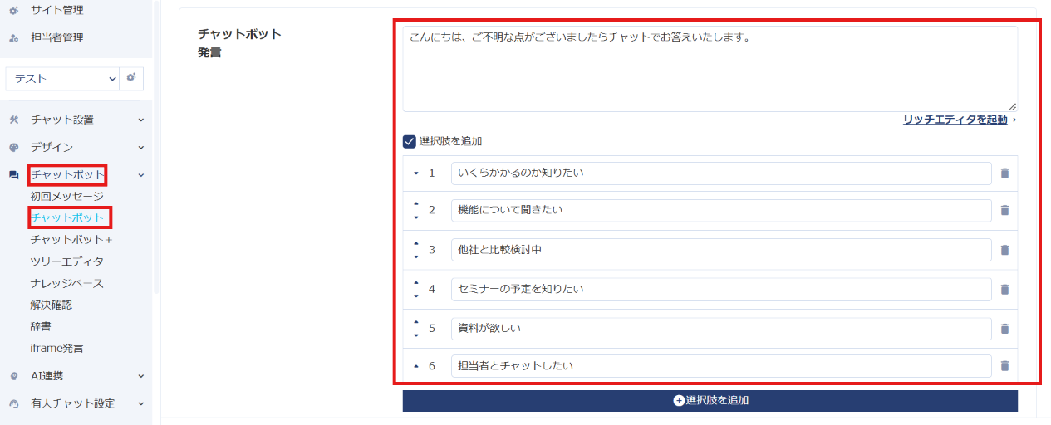Image resolution: width=1051 pixels, height=425 pixels.
Task: Move option 6 up with its arrow
Action: (x=416, y=366)
